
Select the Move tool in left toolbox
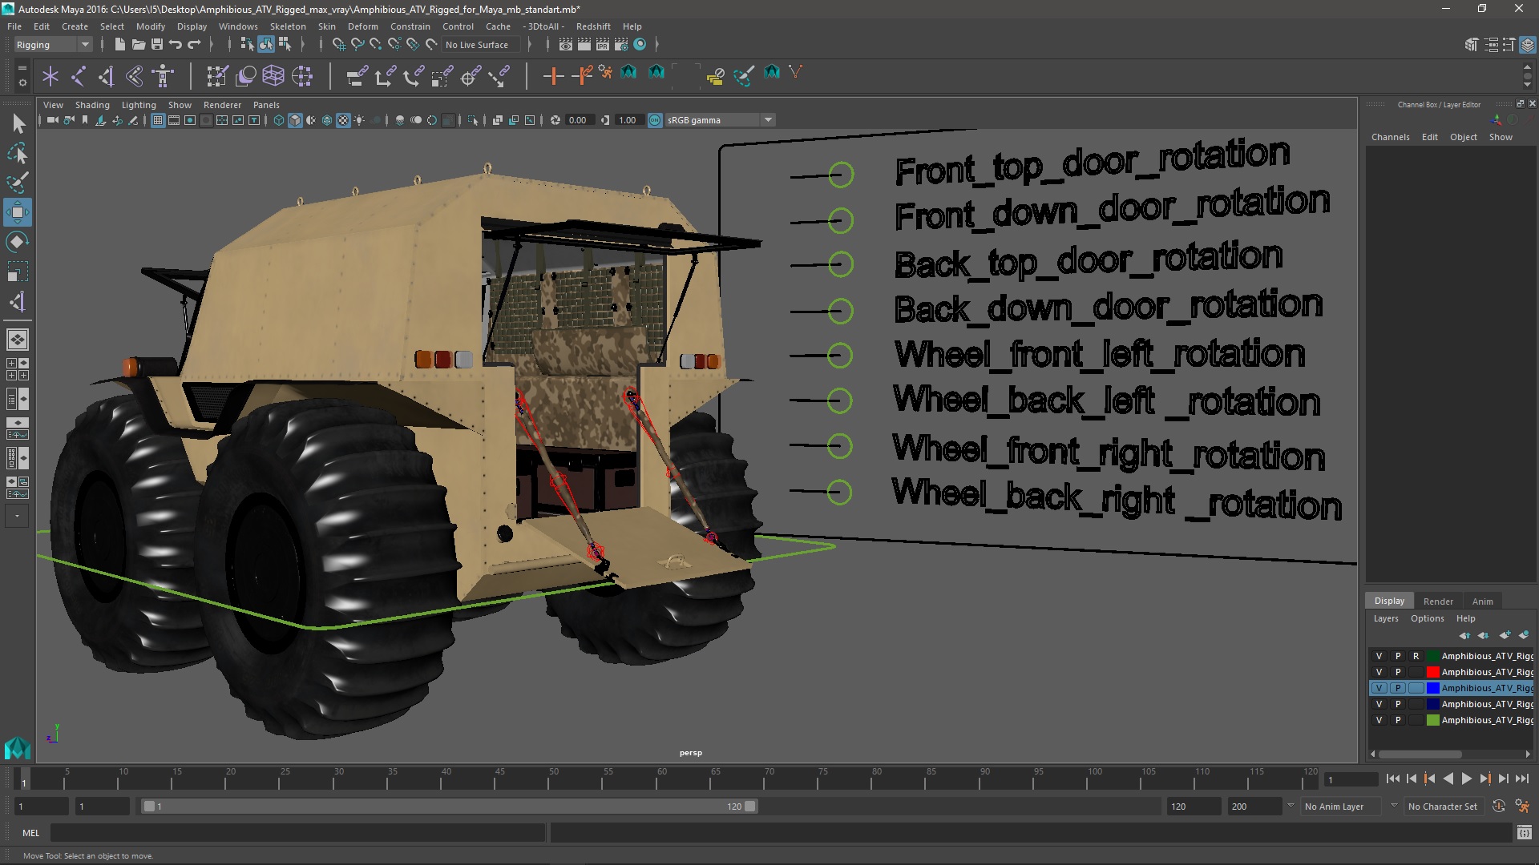(17, 212)
